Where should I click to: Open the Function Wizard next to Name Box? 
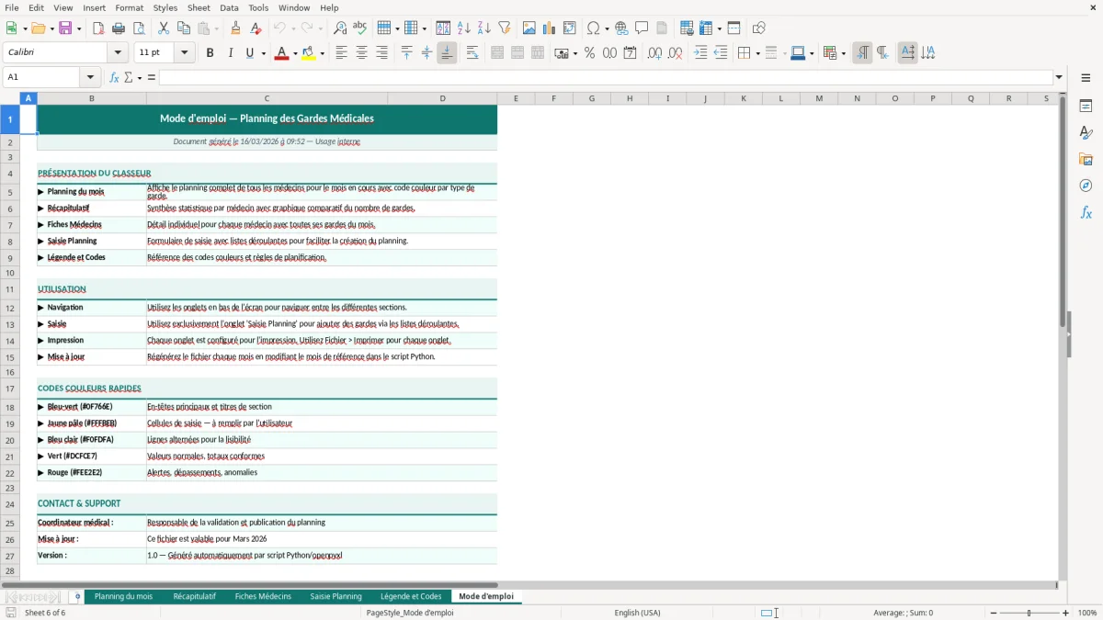115,77
